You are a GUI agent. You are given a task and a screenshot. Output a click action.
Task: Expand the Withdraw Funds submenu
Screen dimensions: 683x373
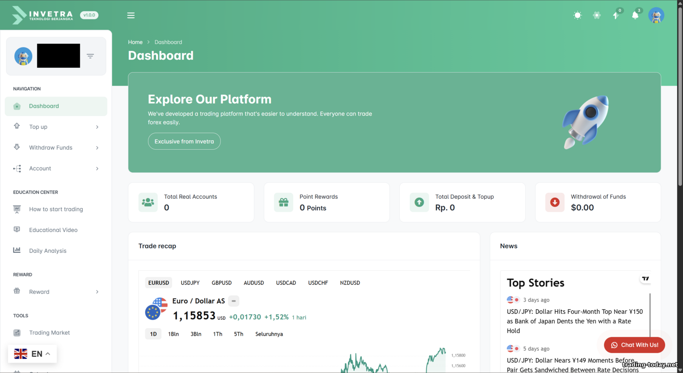(56, 148)
